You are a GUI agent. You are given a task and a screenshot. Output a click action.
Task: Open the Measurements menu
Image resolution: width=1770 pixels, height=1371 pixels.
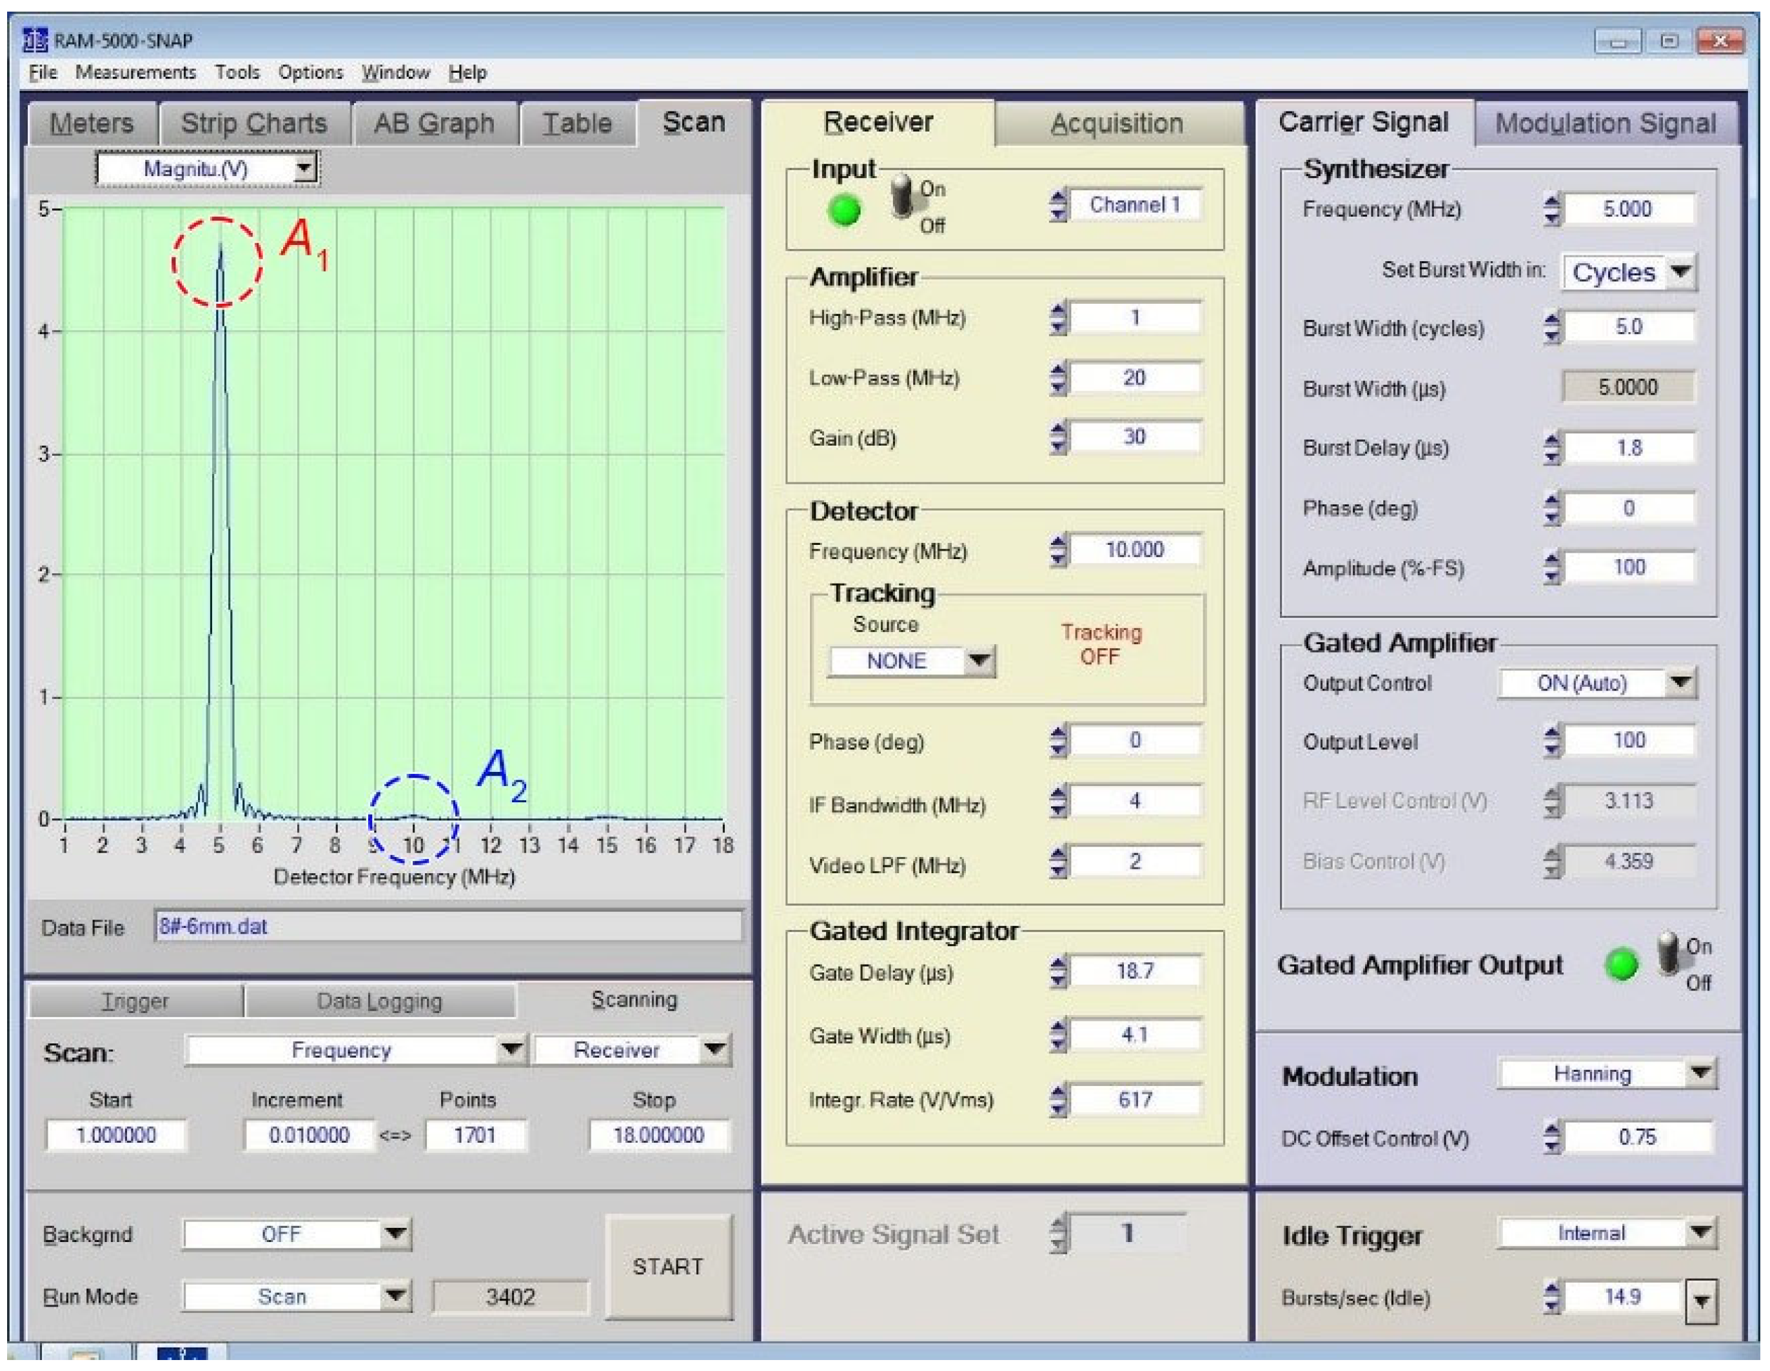point(135,72)
